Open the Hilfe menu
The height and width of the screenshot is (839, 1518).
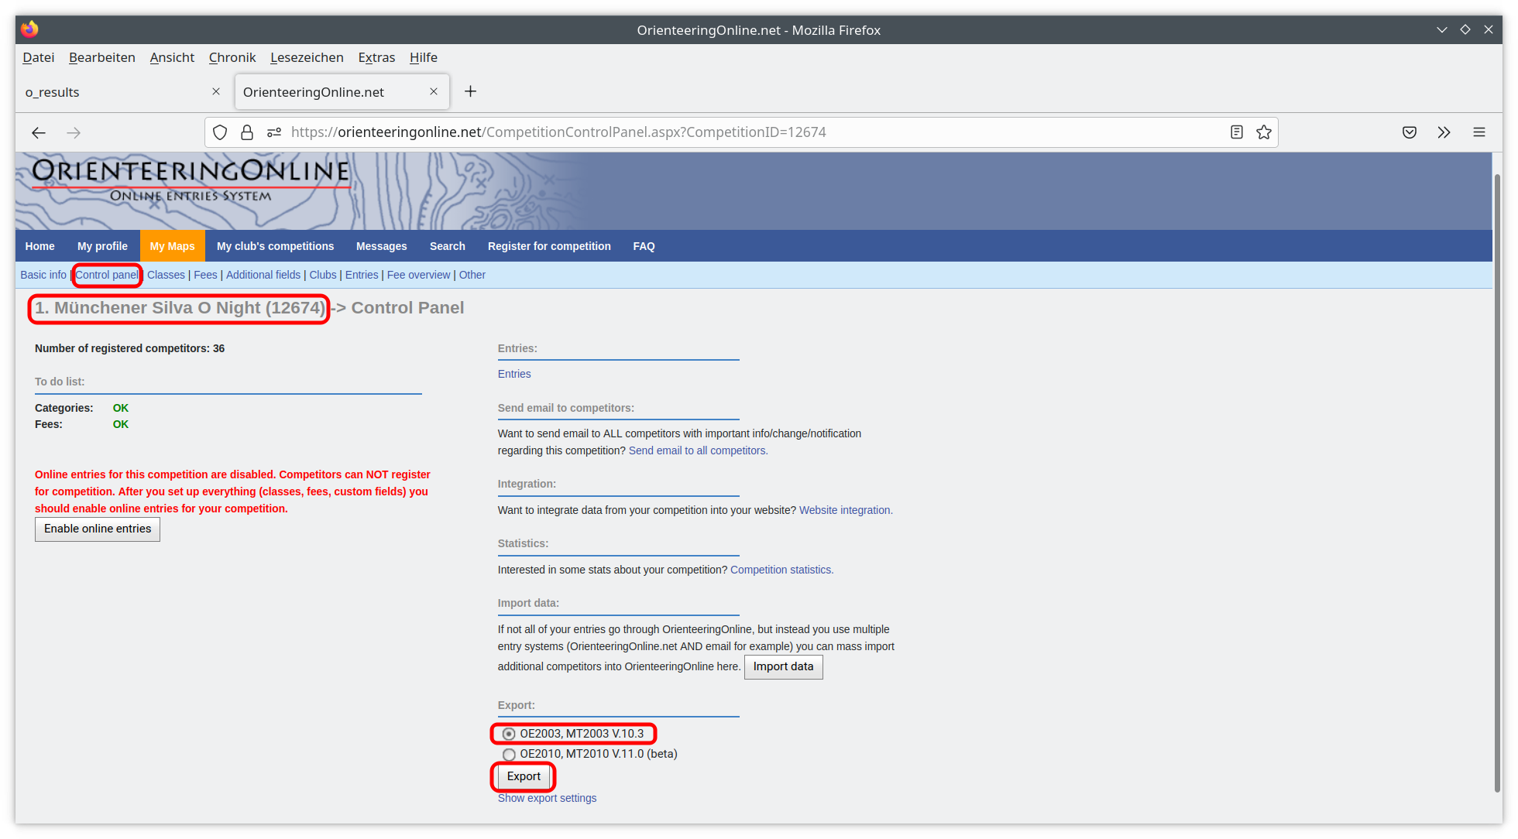coord(424,57)
